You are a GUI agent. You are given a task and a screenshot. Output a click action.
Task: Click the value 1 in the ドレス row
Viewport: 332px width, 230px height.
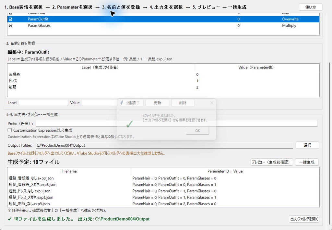coord(197,81)
